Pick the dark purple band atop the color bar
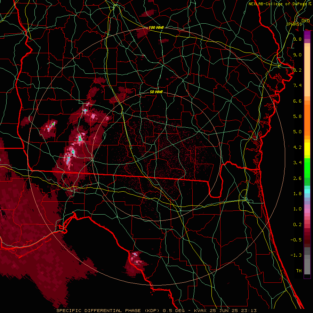313x313 pixels. pyautogui.click(x=307, y=35)
